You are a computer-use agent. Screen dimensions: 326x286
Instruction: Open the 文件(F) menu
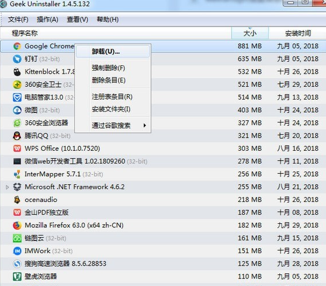tap(18, 20)
